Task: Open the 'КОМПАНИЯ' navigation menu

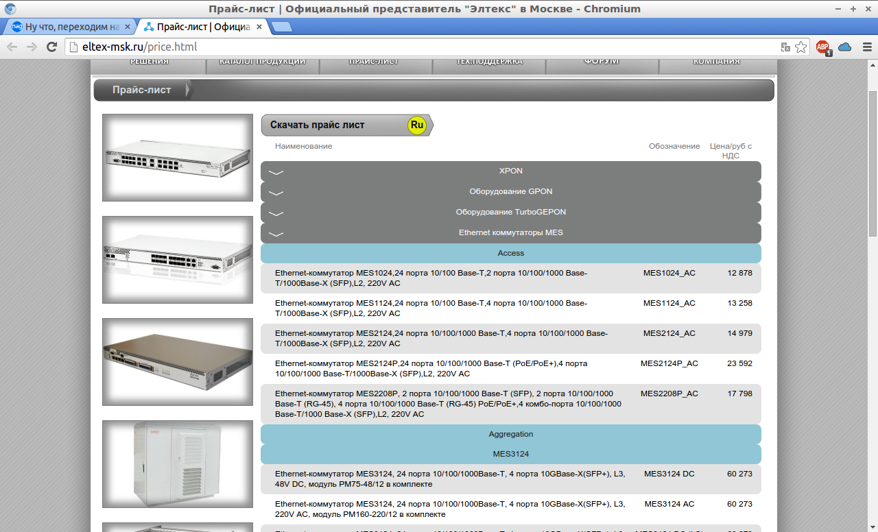Action: tap(717, 64)
